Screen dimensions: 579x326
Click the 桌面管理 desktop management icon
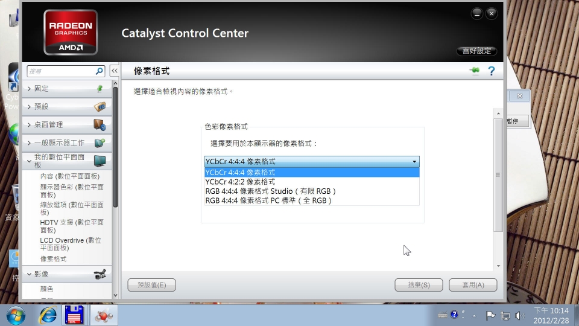[100, 124]
